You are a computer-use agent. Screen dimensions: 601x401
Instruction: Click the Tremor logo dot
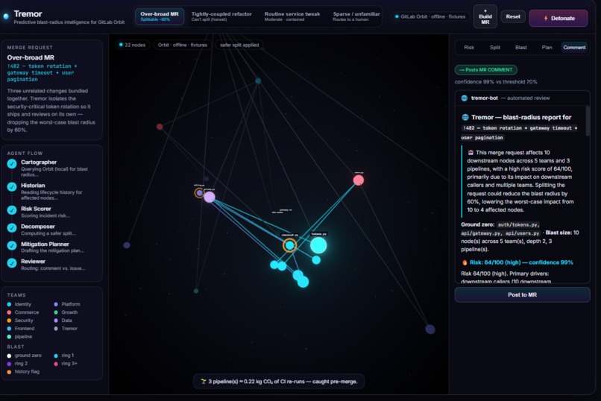click(6, 16)
